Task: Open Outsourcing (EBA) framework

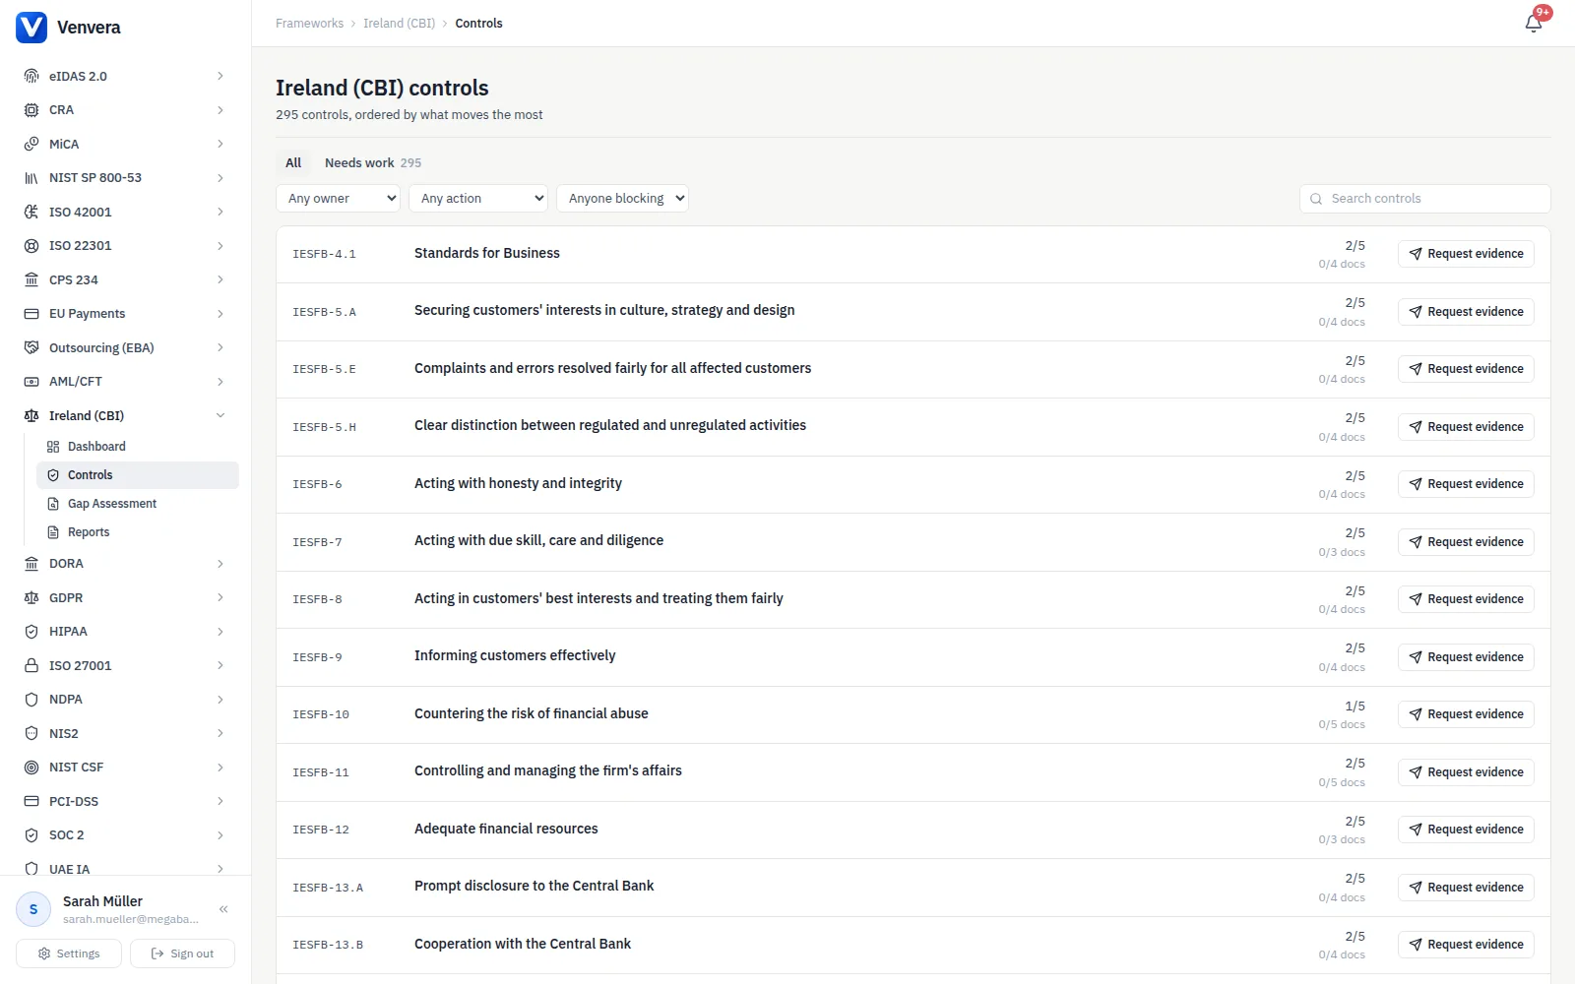Action: coord(125,347)
